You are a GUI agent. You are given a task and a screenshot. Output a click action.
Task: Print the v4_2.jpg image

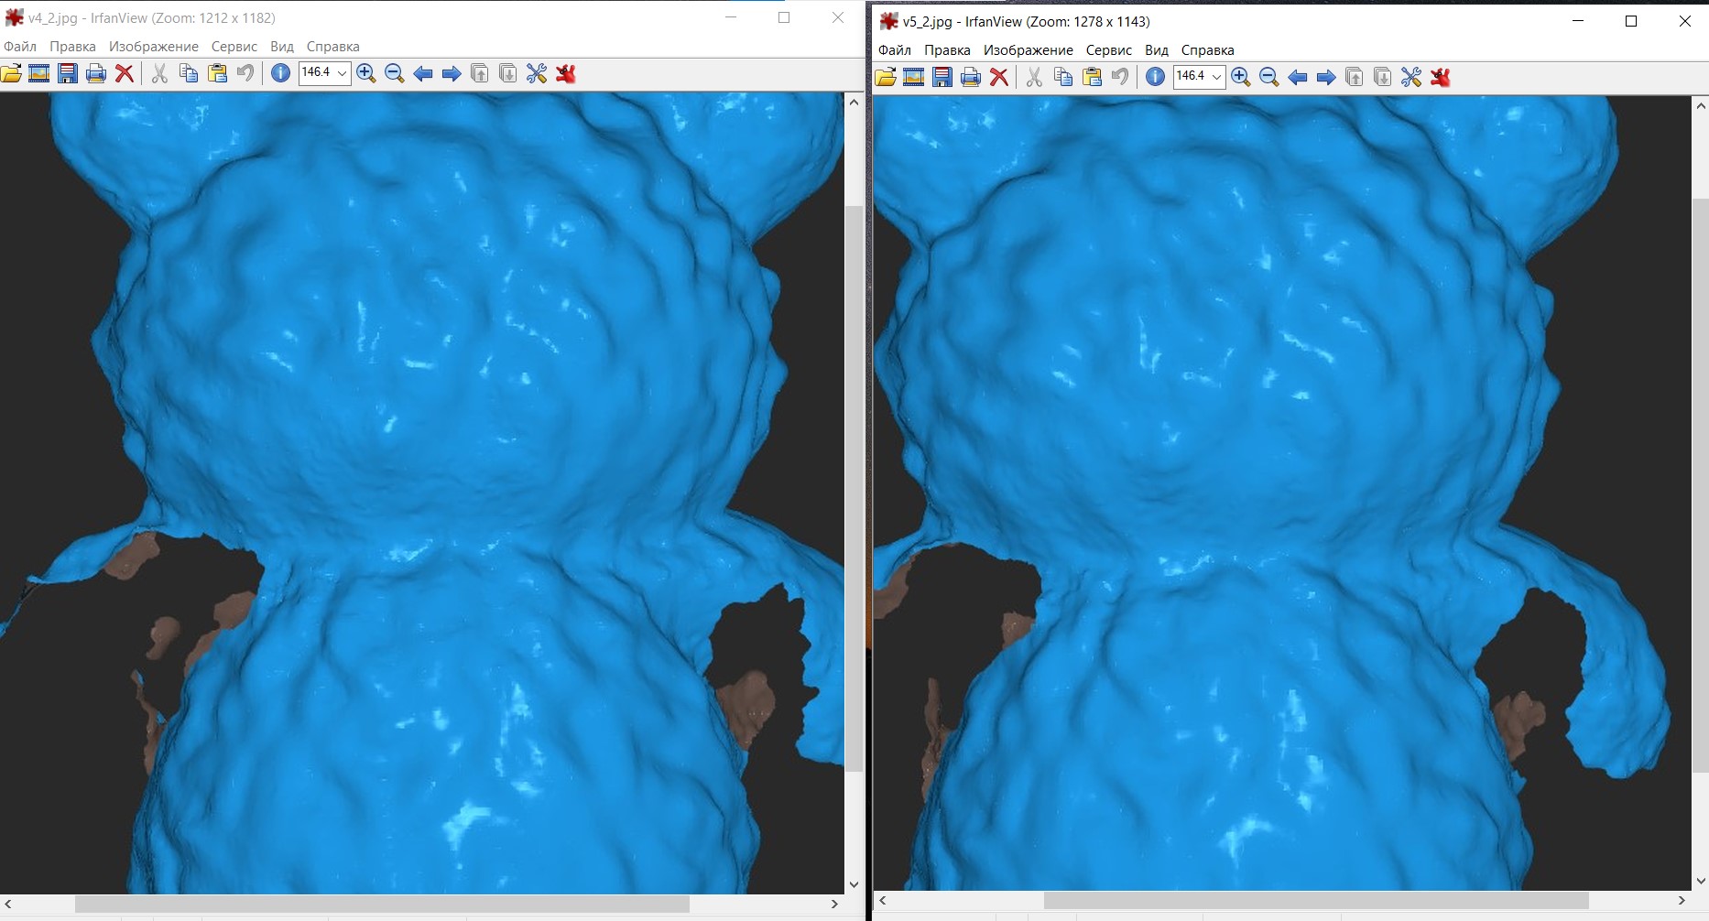pyautogui.click(x=96, y=73)
